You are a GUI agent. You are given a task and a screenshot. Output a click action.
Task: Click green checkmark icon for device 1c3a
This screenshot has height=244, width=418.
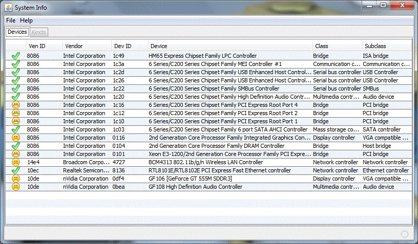tap(16, 64)
